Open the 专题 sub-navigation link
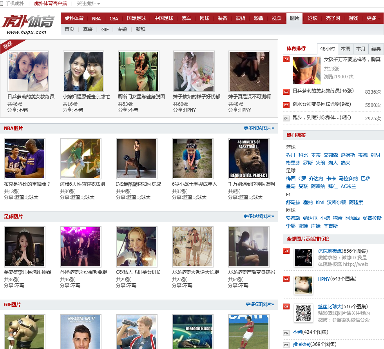Viewport: 384px width, 349px height. coord(122,29)
